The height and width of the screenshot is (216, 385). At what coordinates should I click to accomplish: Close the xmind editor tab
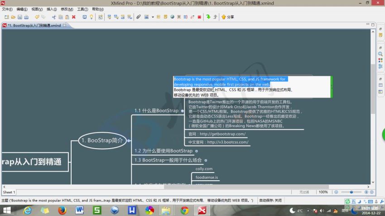[x=64, y=25]
